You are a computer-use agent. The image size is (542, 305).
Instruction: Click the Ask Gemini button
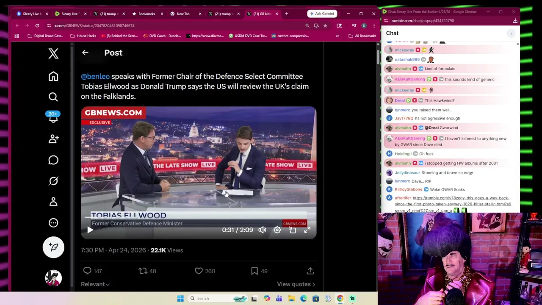coord(322,14)
